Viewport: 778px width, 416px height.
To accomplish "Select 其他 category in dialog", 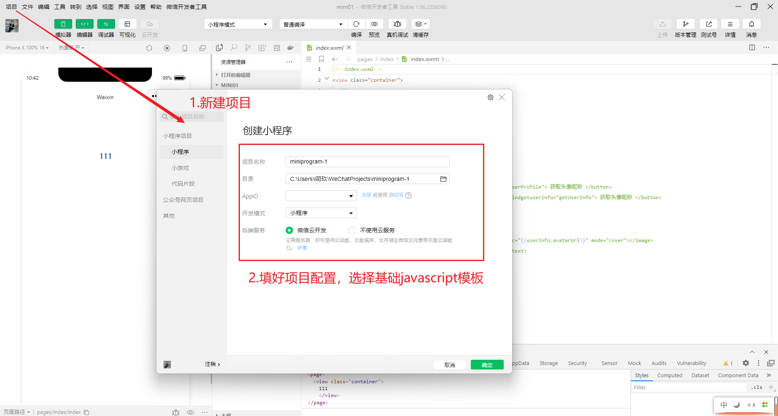I will (x=169, y=216).
